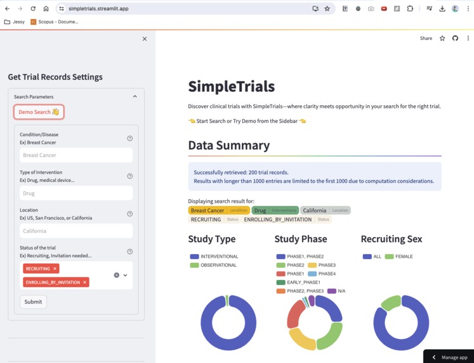Viewport: 474px width, 363px height.
Task: Click the browser forward arrow
Action: tap(20, 9)
